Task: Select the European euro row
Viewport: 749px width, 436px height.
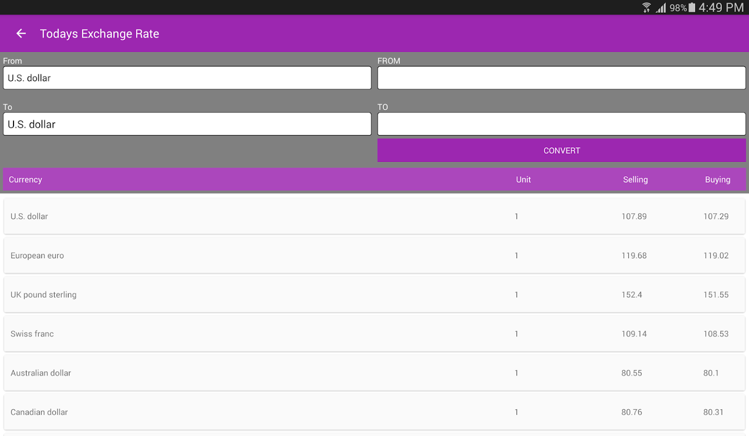Action: [374, 255]
